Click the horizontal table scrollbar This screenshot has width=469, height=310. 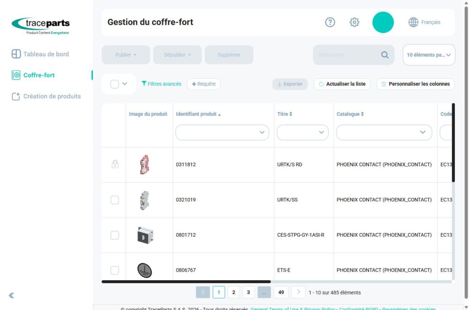(186, 282)
